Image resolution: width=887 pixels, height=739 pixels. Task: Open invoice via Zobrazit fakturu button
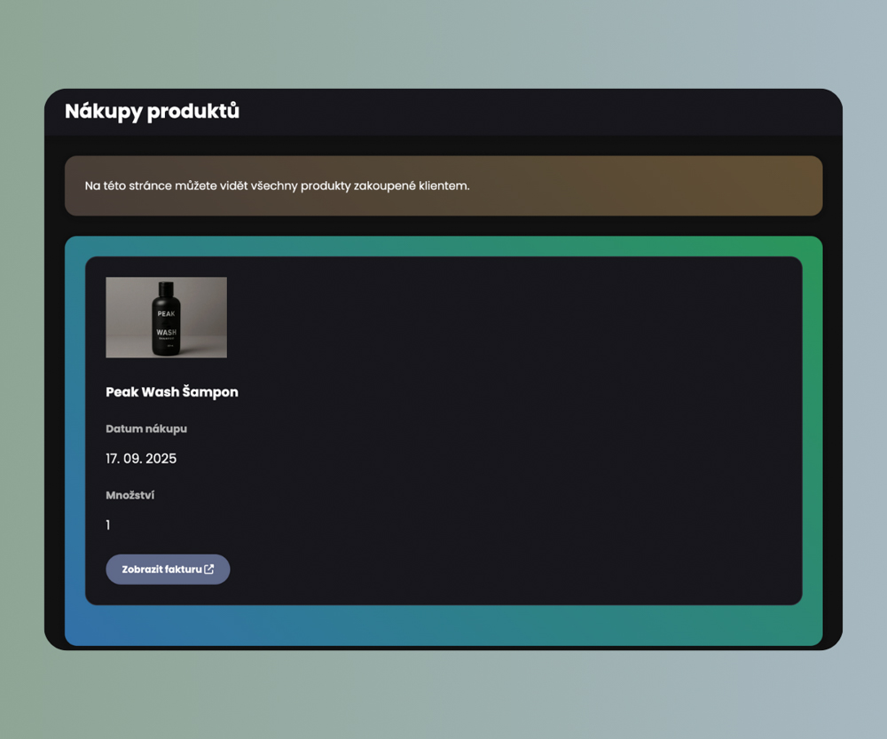coord(161,570)
